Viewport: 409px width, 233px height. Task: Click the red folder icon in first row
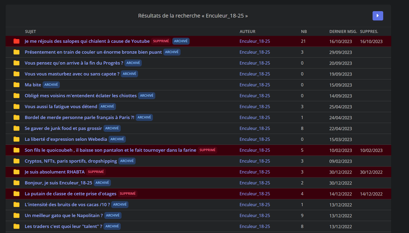point(16,41)
